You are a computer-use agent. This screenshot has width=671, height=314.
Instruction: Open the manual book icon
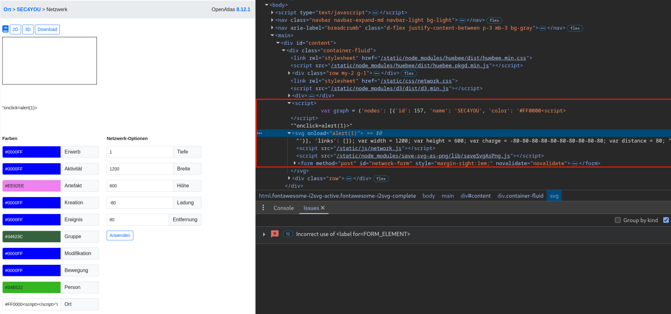point(5,29)
